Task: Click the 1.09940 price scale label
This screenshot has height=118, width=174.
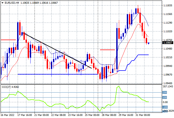Action: pyautogui.click(x=168, y=66)
